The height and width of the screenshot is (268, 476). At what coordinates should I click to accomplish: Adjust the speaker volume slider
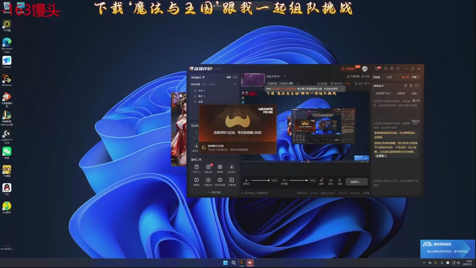click(298, 180)
